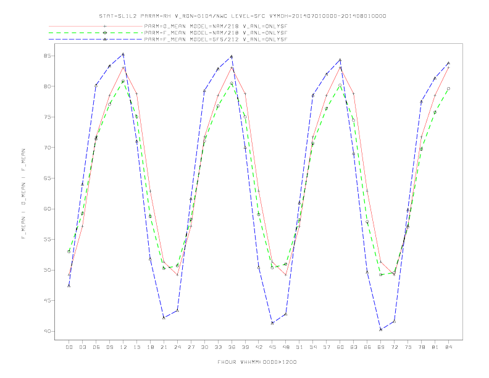Click y-axis tick value 70

[x=47, y=148]
